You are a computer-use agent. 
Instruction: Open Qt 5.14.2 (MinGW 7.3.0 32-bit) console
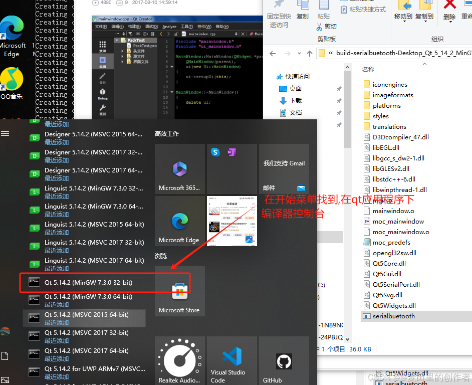pos(84,283)
